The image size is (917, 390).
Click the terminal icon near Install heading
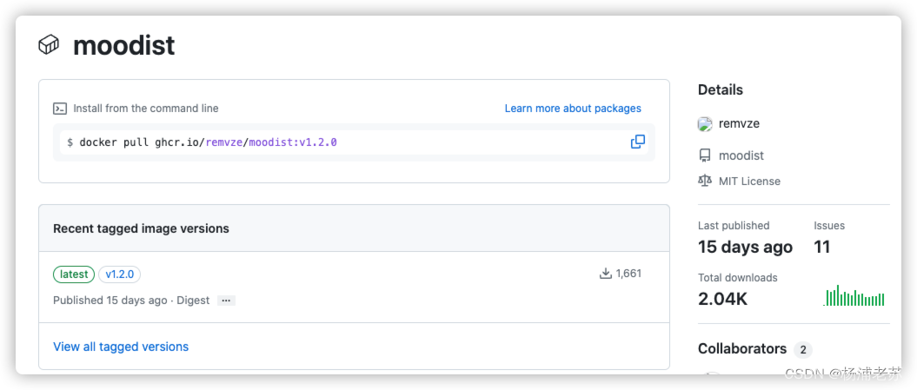pos(60,109)
